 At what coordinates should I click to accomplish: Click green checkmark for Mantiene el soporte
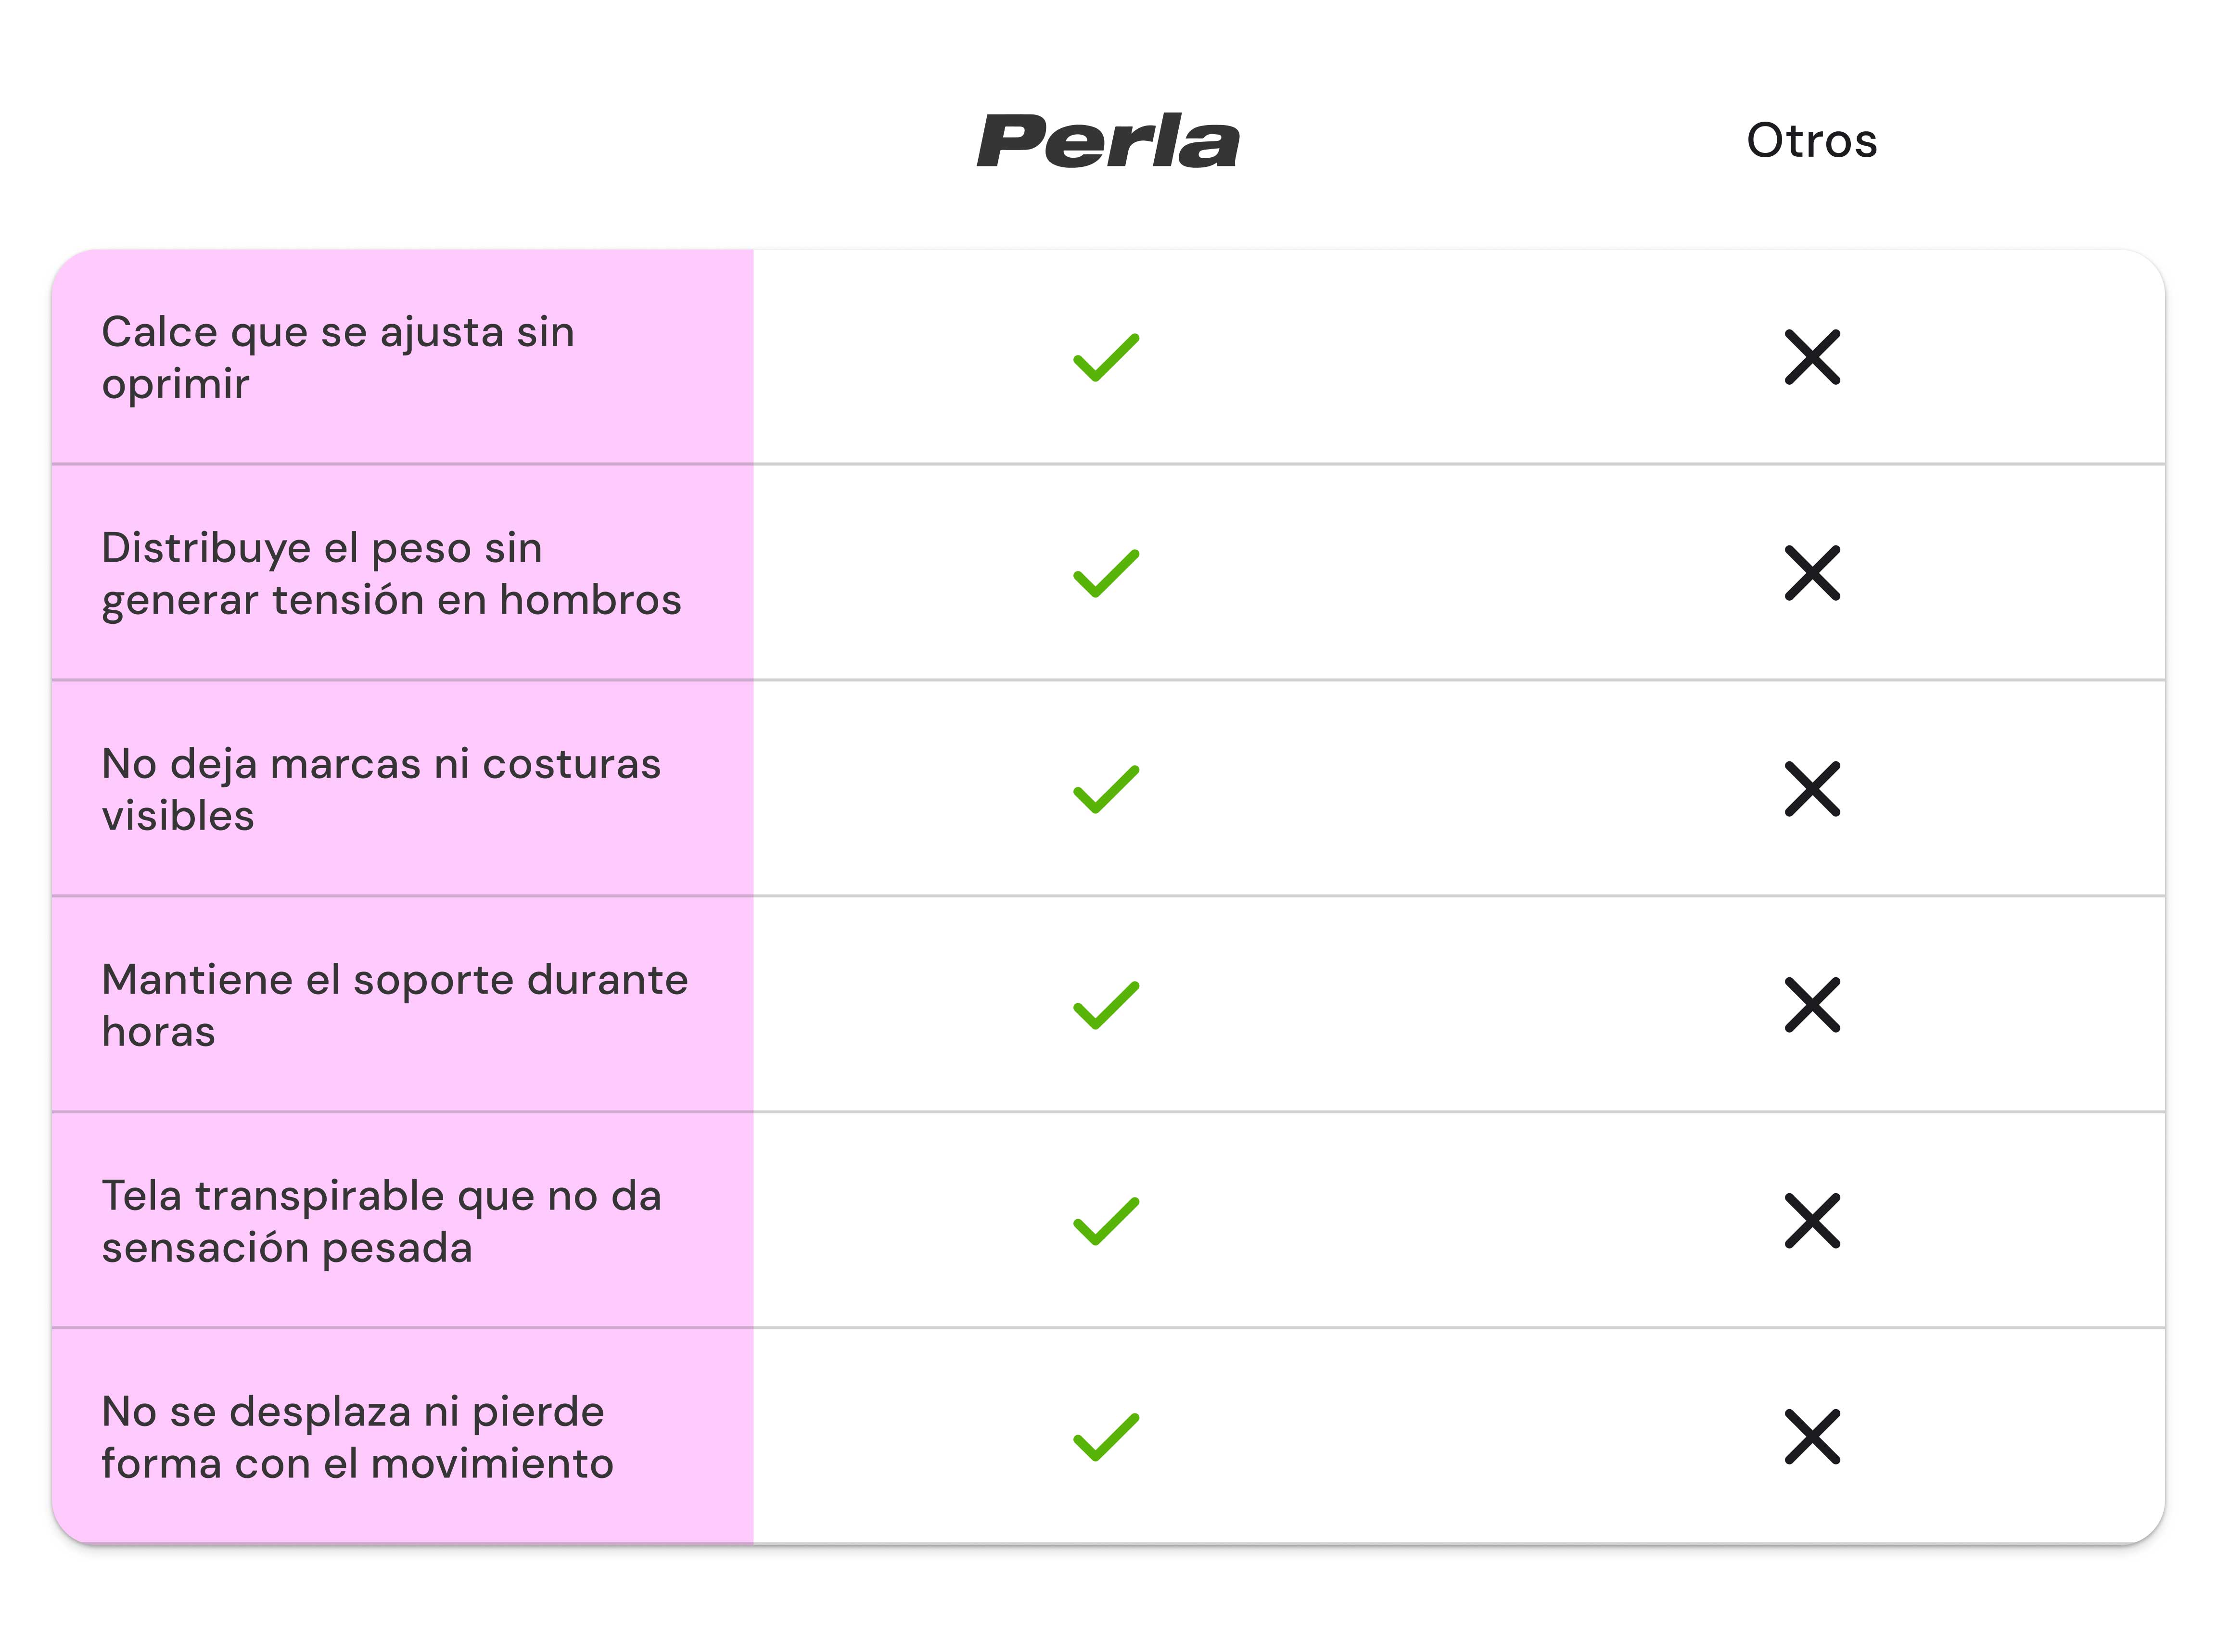1106,1005
